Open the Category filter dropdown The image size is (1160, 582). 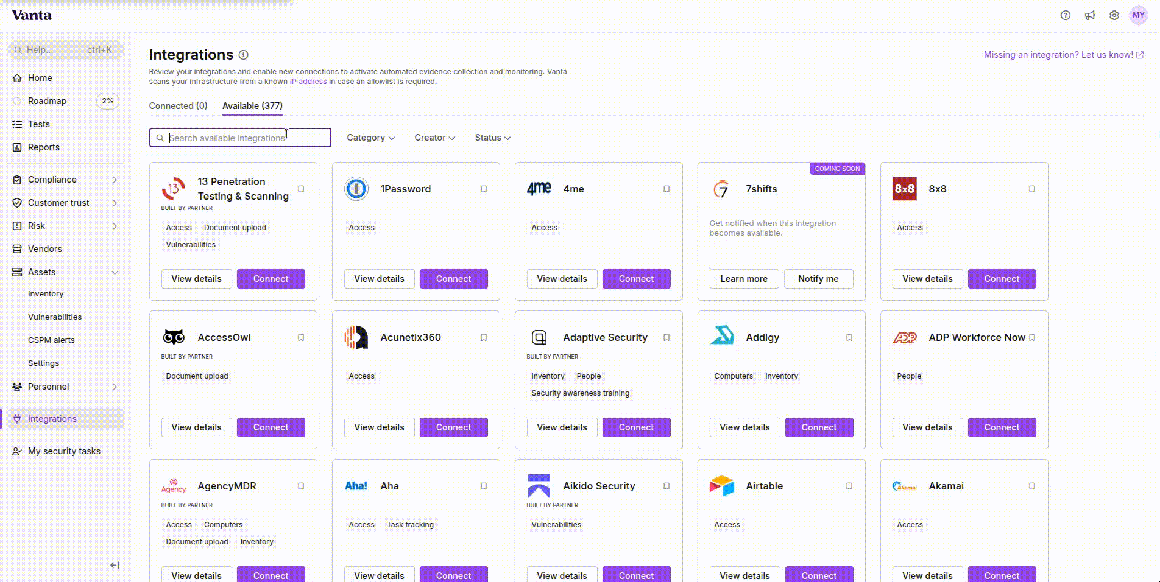click(x=370, y=138)
